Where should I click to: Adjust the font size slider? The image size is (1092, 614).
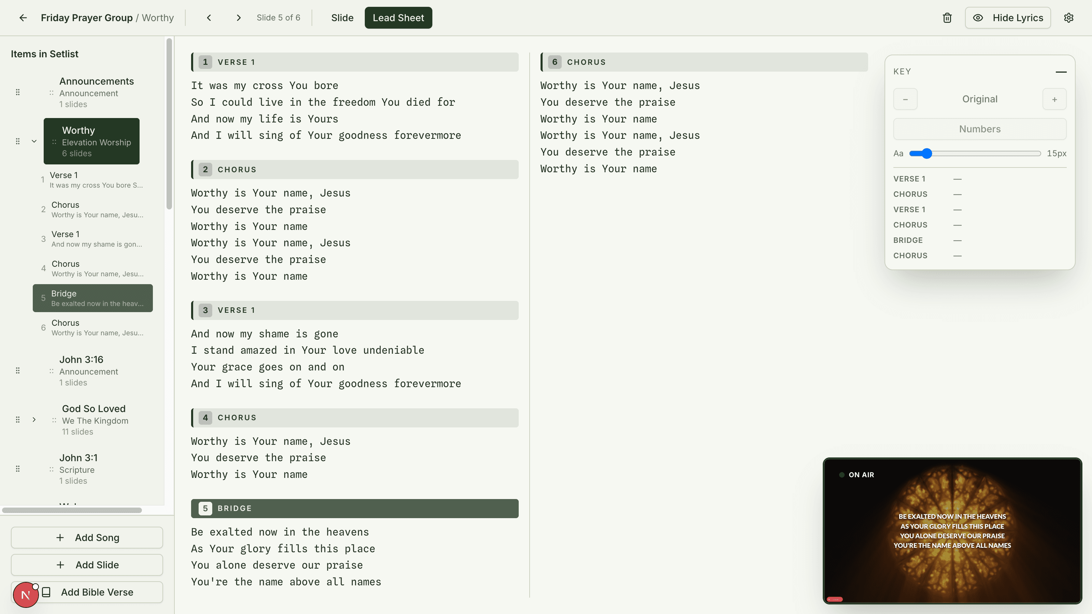975,153
